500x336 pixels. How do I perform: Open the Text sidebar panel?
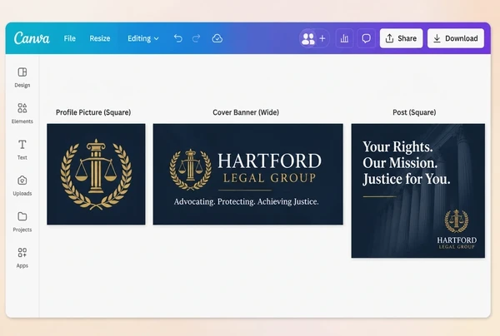pyautogui.click(x=22, y=150)
